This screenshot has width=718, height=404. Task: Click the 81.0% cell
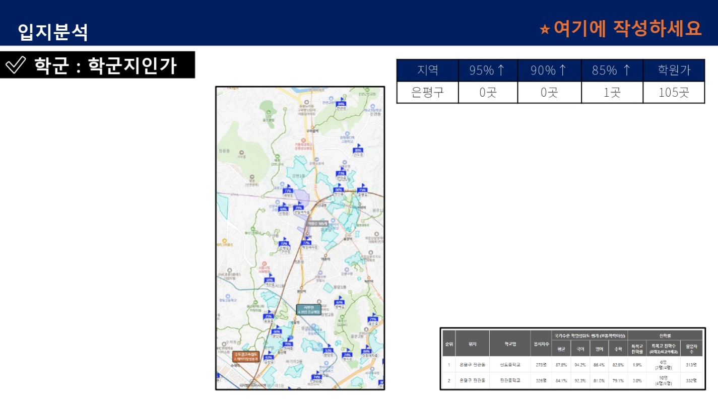click(599, 380)
